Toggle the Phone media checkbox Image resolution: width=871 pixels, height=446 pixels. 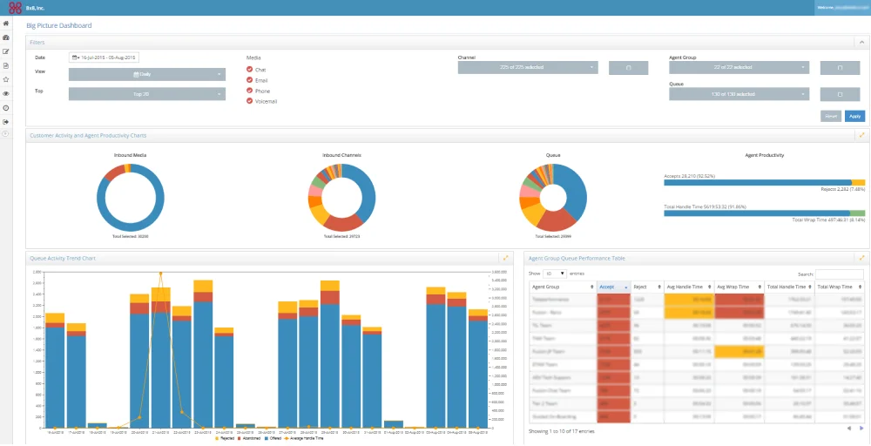click(250, 91)
